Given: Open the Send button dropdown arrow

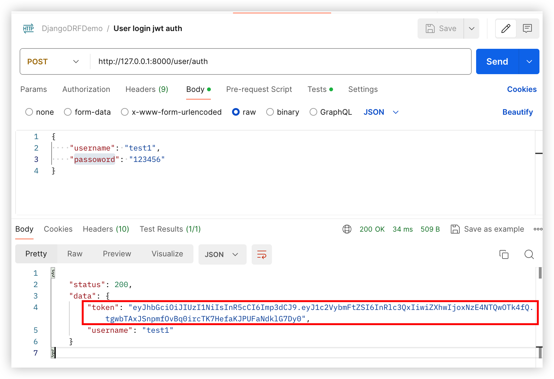Looking at the screenshot, I should pyautogui.click(x=529, y=61).
